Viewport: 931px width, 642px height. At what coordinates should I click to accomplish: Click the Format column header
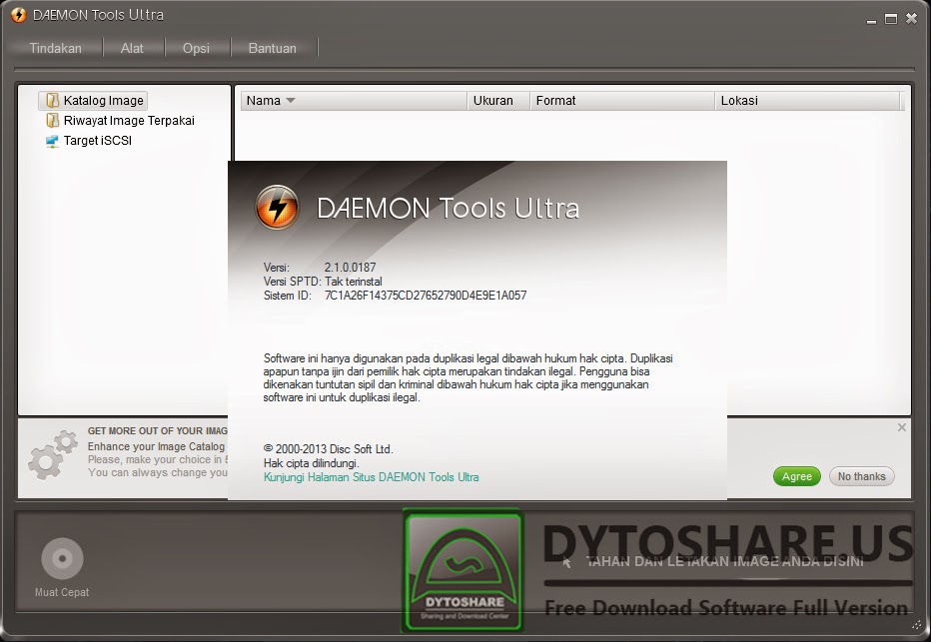coord(621,101)
